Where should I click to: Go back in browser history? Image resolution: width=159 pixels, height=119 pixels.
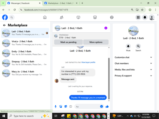pos(3,10)
